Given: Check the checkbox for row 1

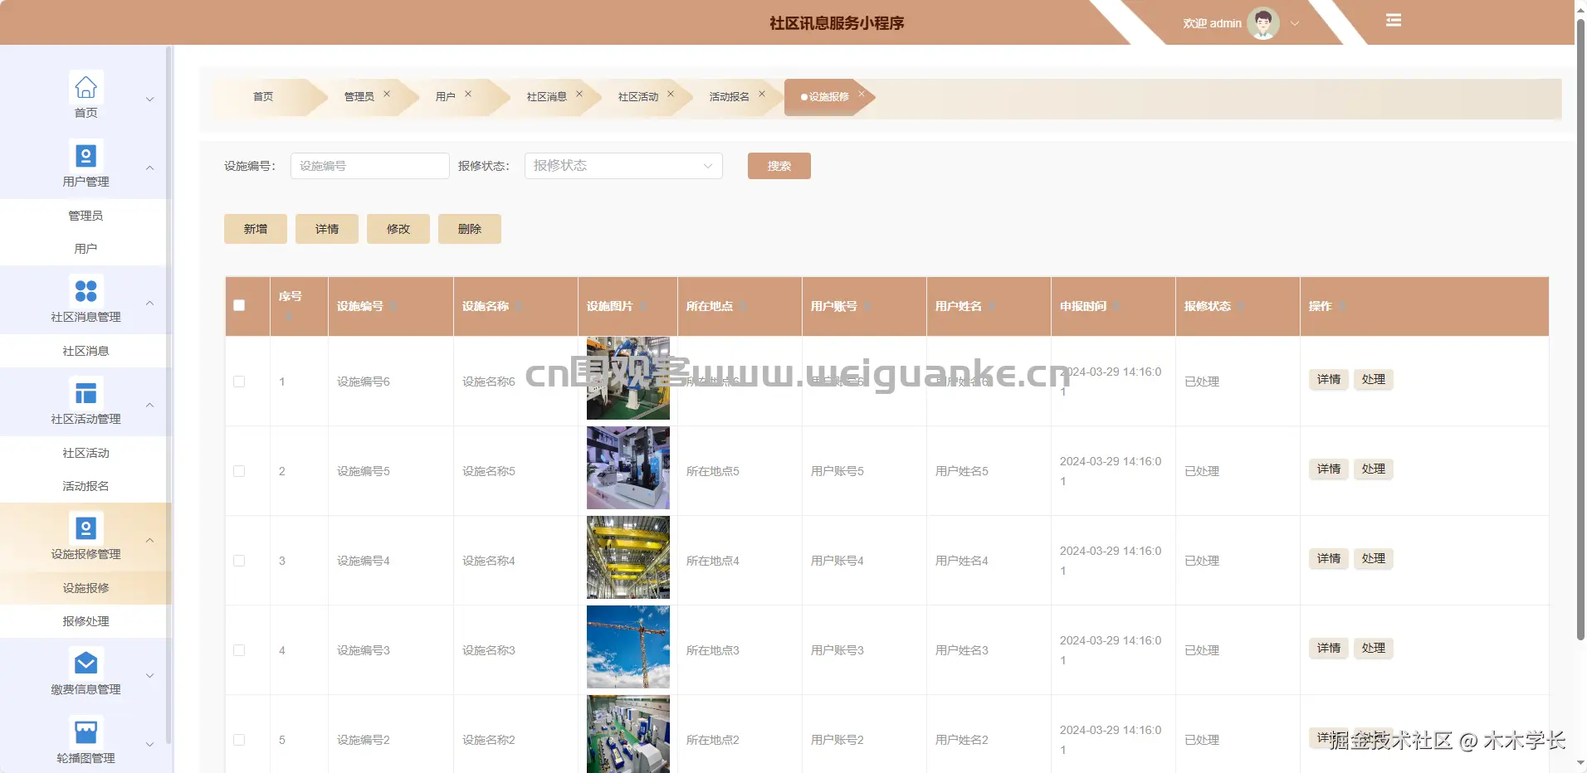Looking at the screenshot, I should click(239, 382).
